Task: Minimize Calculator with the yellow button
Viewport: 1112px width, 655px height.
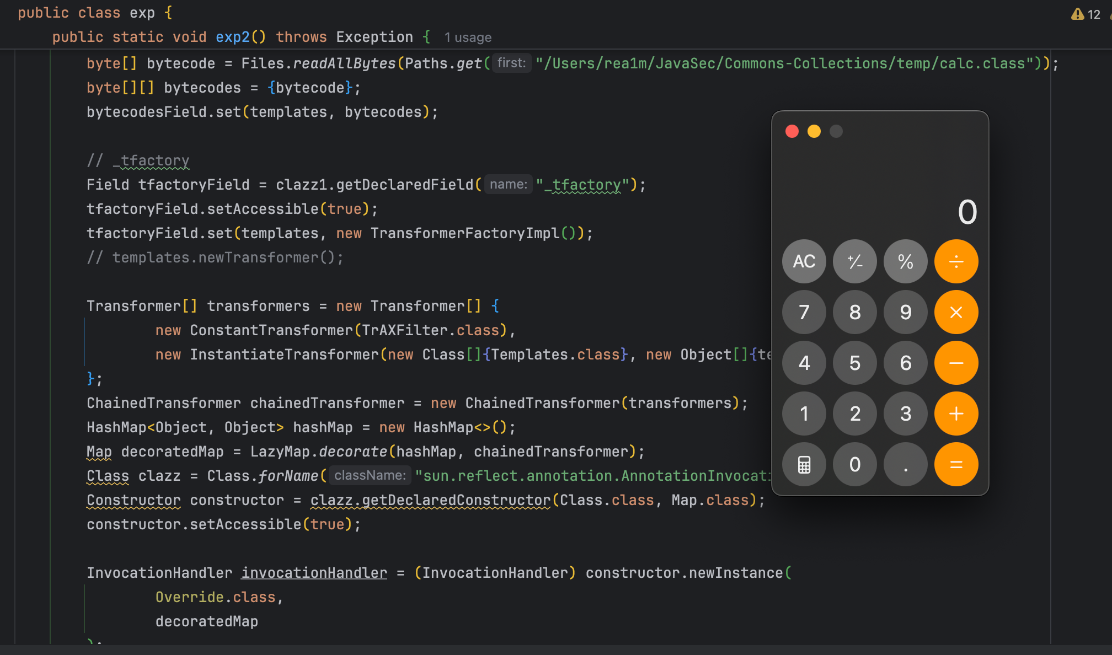Action: (x=814, y=131)
